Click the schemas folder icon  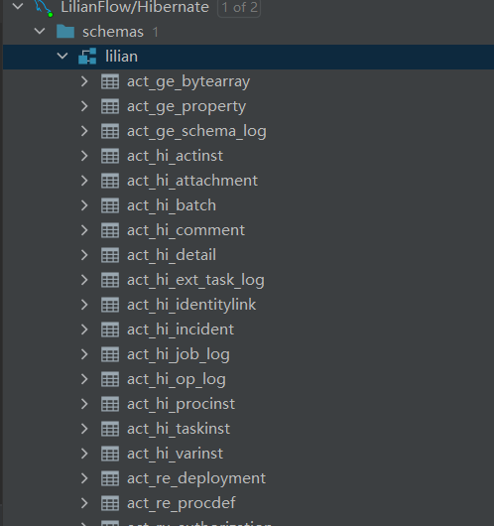(x=65, y=32)
